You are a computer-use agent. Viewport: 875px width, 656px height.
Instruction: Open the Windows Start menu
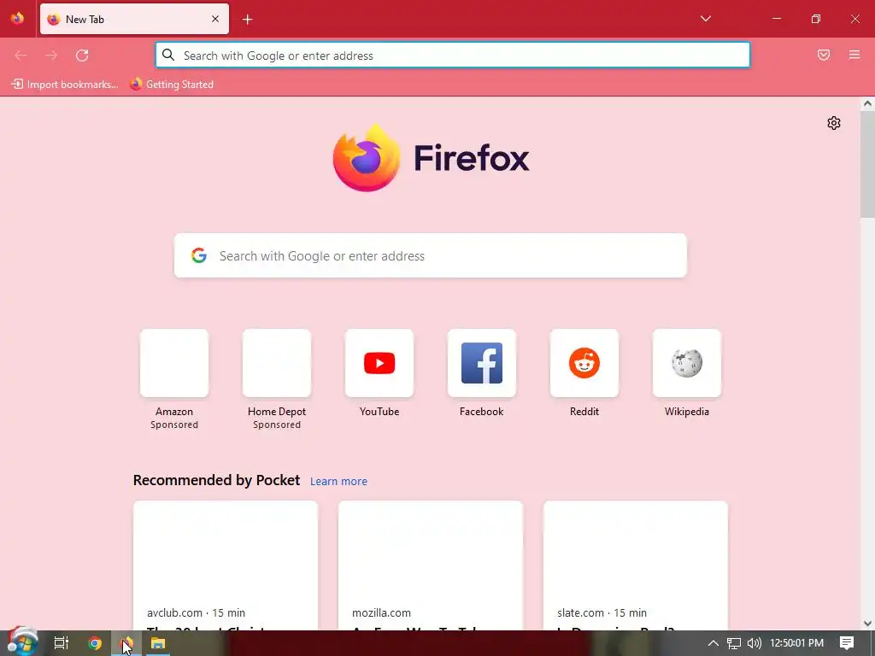tap(22, 642)
